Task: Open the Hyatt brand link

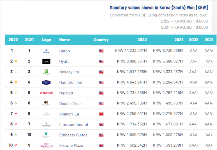Action: click(x=64, y=61)
